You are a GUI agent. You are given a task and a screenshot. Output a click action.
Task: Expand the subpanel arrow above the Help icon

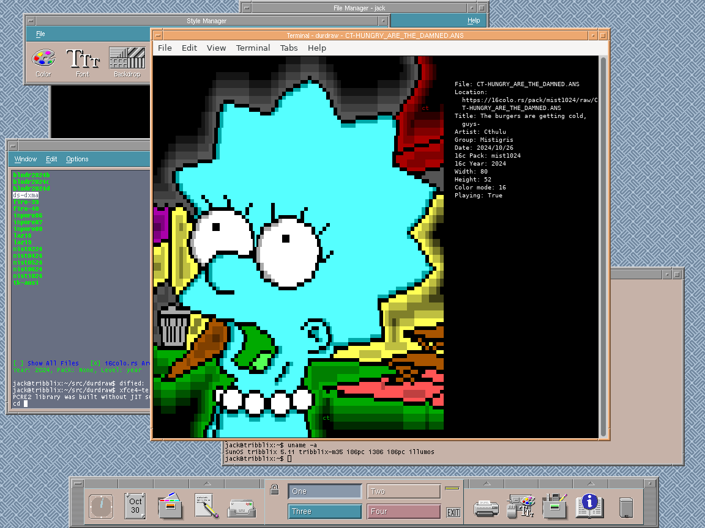coord(591,483)
